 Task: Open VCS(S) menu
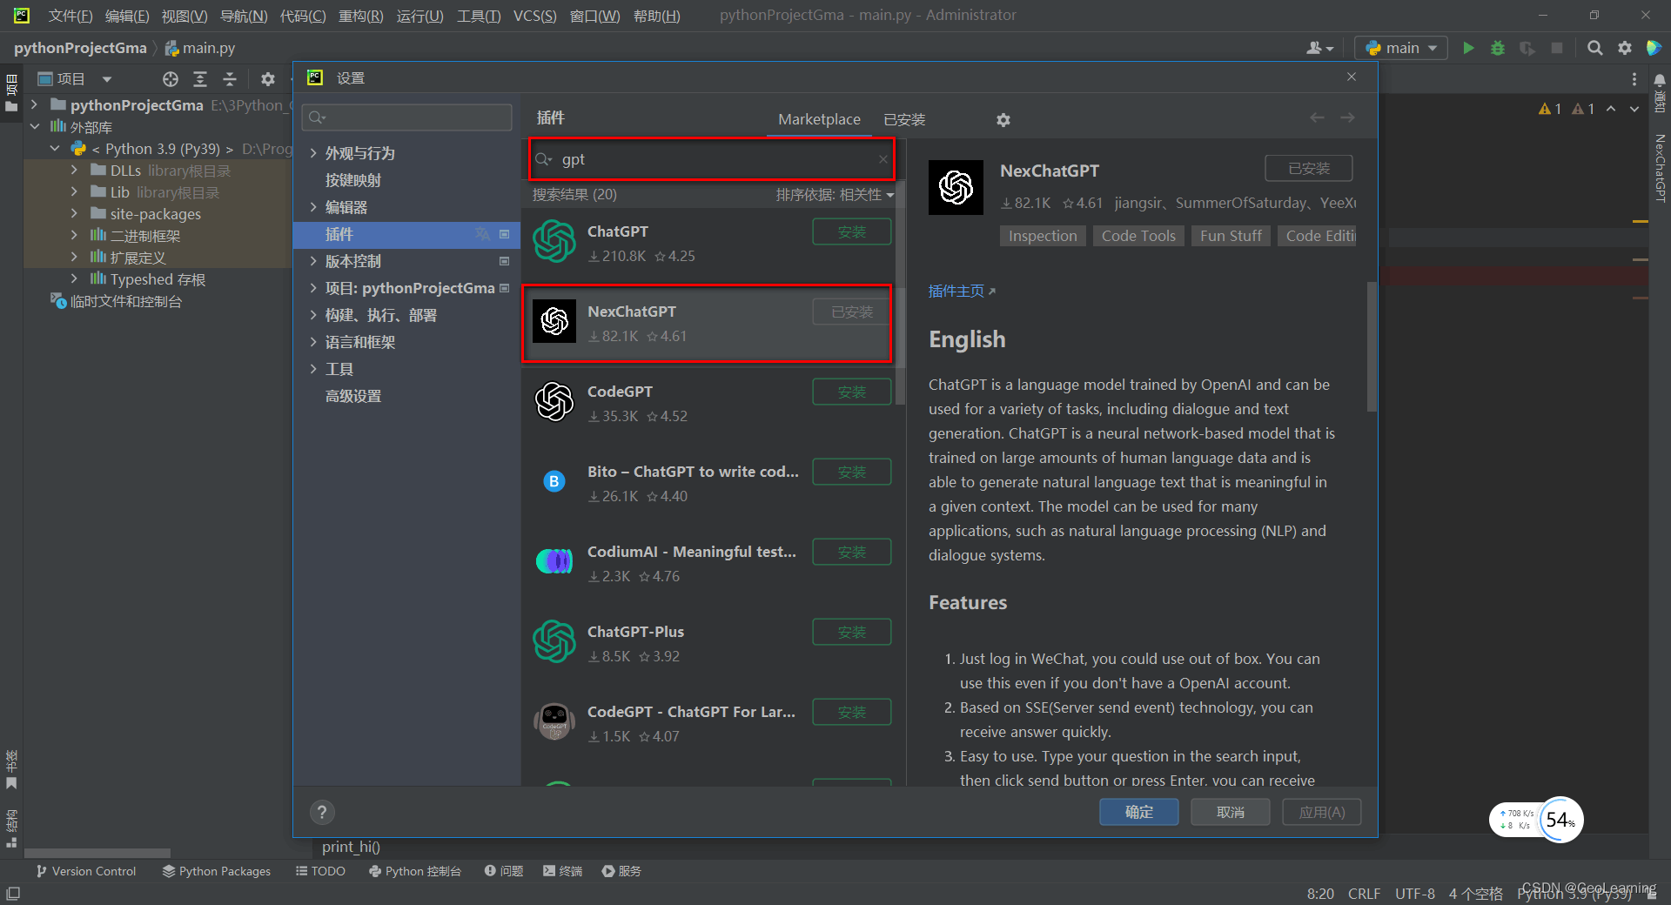[x=534, y=16]
